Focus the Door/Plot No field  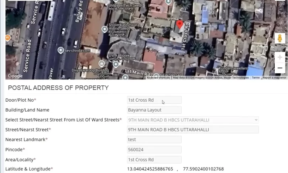[x=154, y=100]
